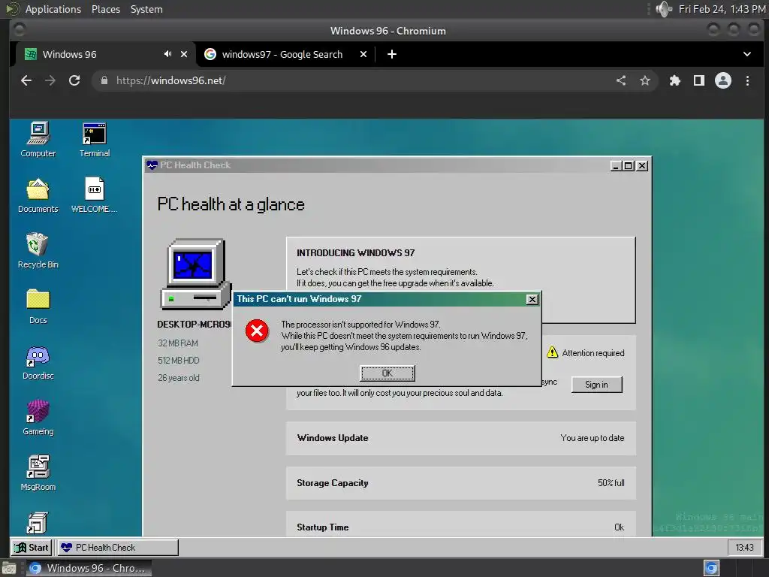
Task: Go back in browser history
Action: click(x=26, y=80)
